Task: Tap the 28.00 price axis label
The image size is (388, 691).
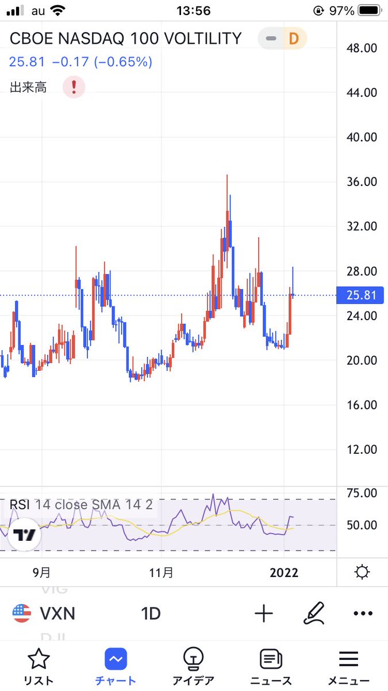Action: point(362,271)
